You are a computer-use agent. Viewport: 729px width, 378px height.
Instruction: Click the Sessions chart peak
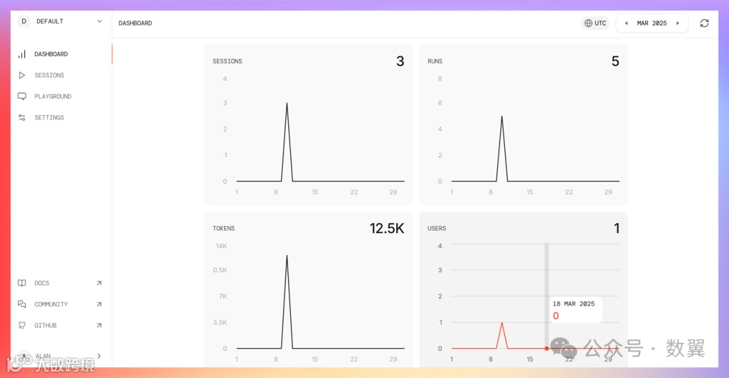(287, 104)
